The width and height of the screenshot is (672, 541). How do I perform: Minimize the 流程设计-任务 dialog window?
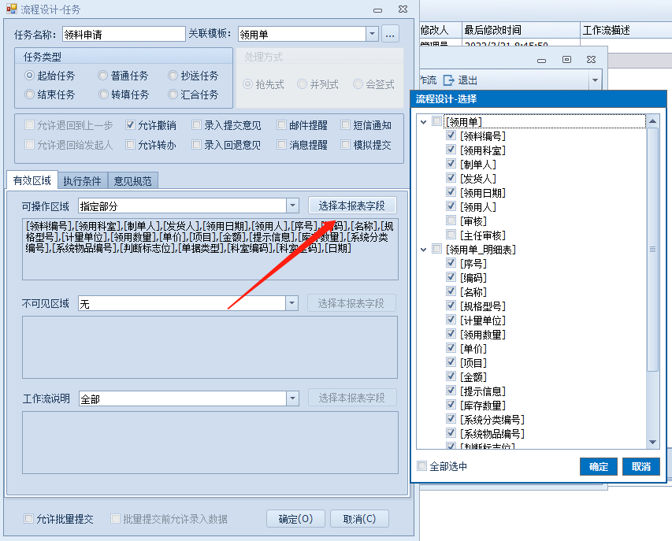pos(378,9)
